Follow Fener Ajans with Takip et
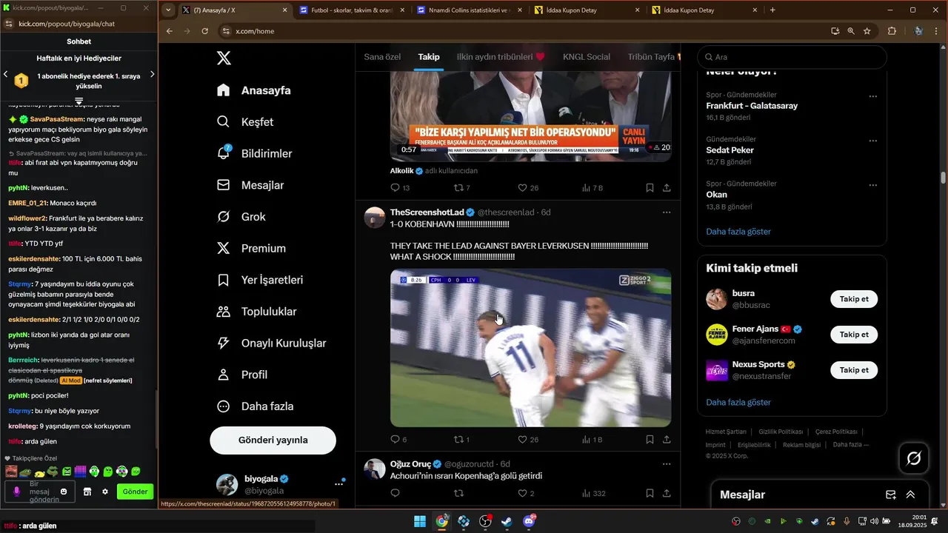Image resolution: width=948 pixels, height=533 pixels. pyautogui.click(x=854, y=335)
